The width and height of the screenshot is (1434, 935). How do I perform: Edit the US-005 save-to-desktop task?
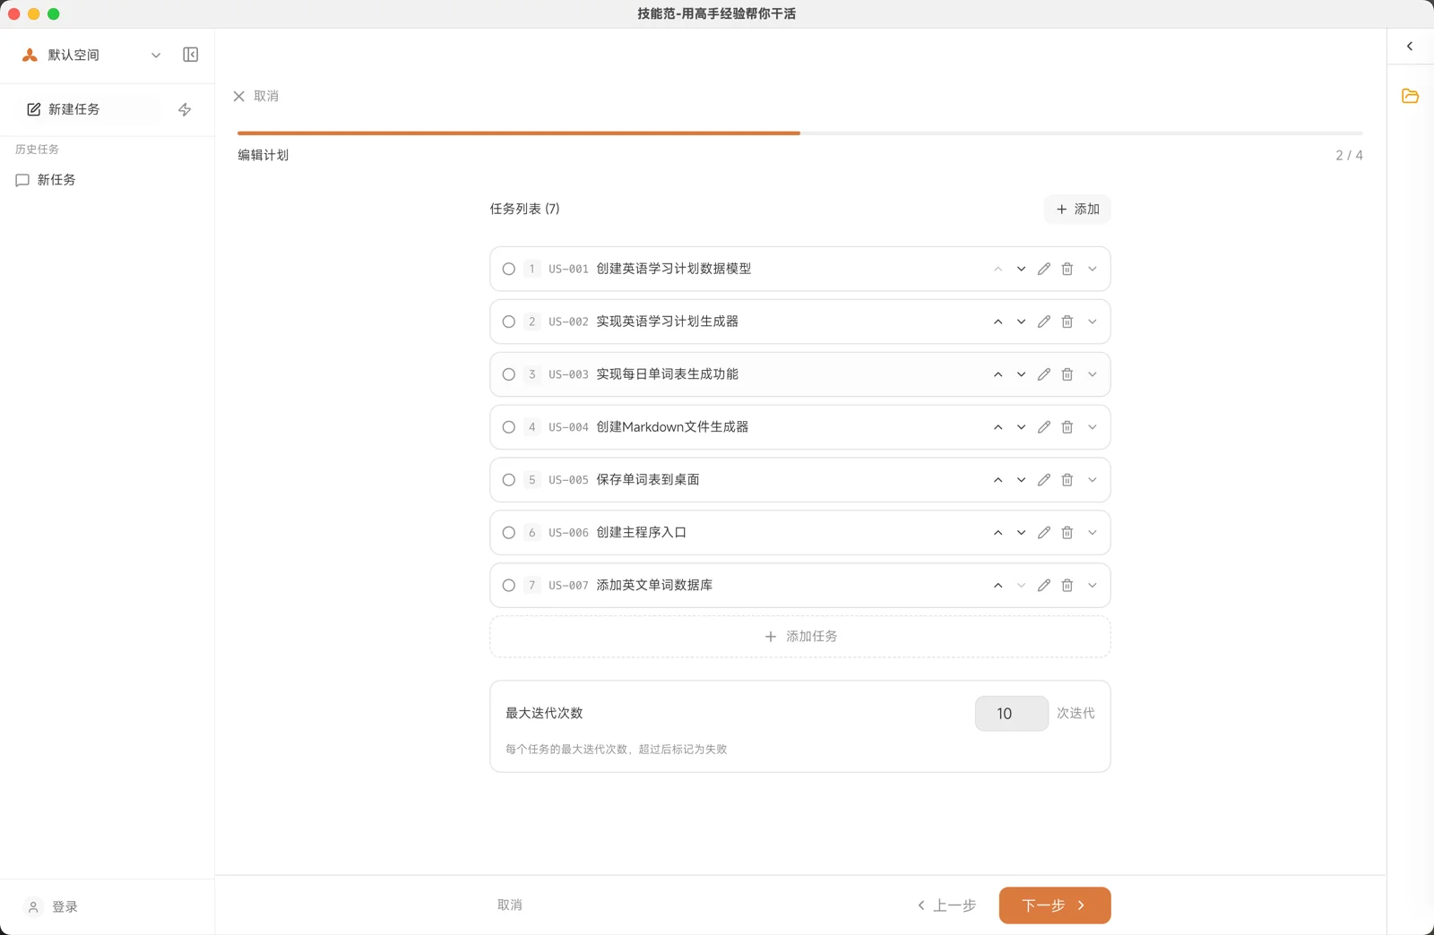pyautogui.click(x=1044, y=480)
